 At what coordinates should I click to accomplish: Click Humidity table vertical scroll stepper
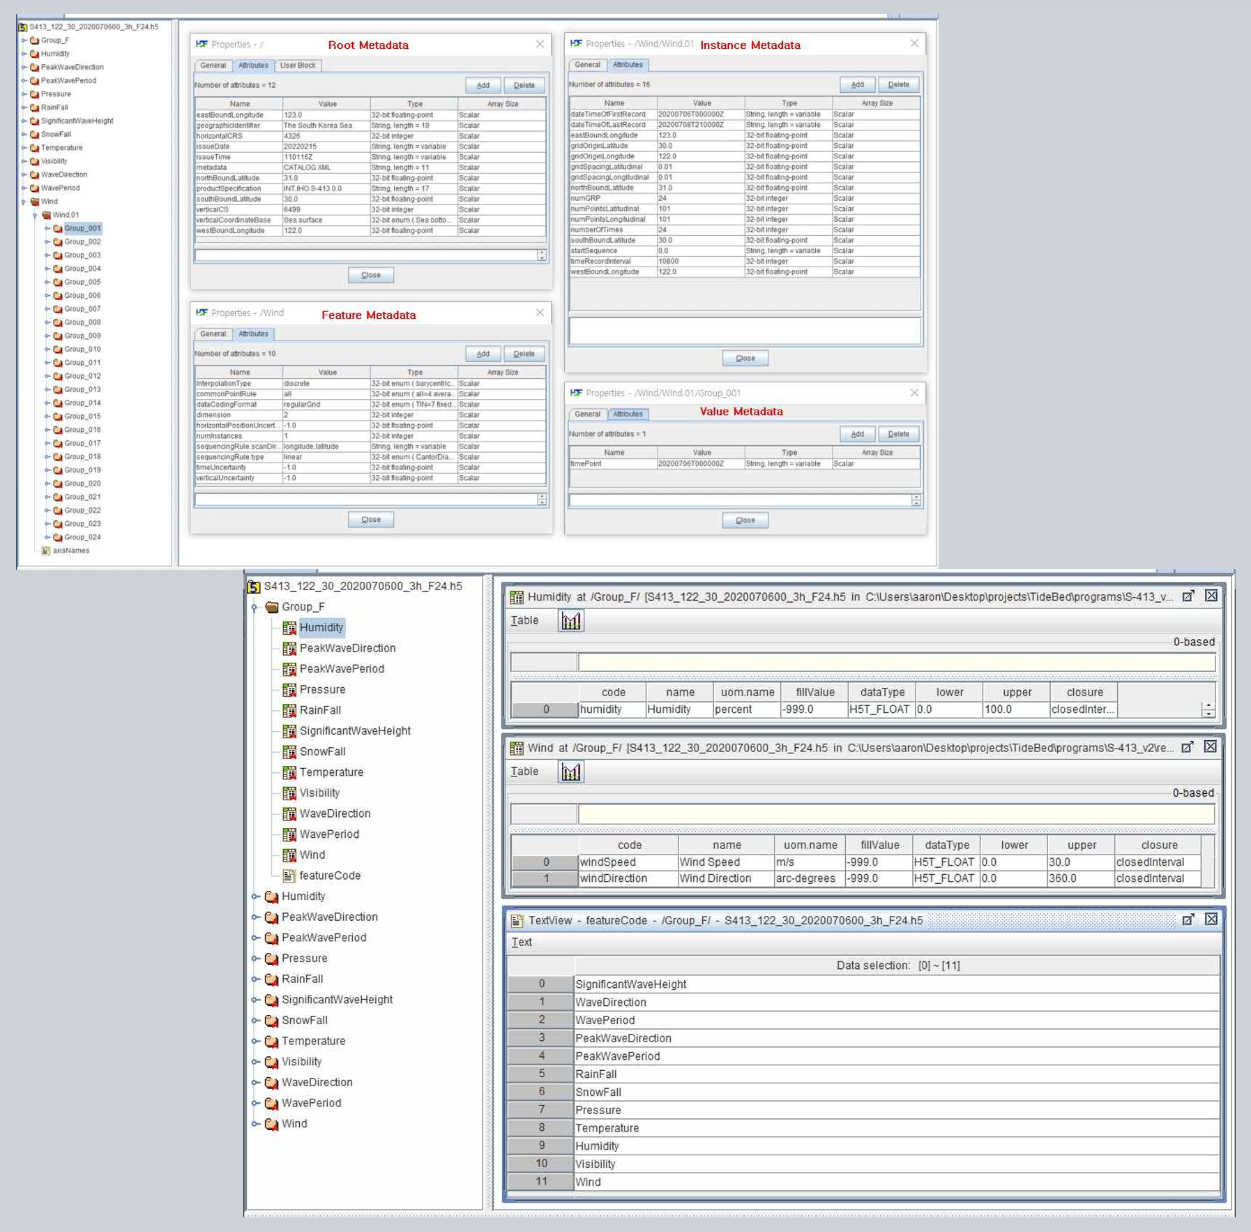[x=1208, y=709]
